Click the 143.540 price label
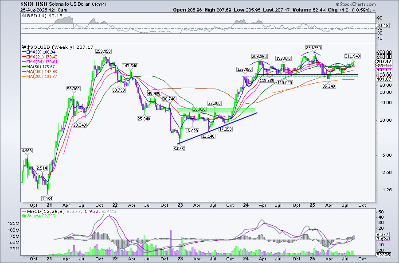Screen dimensions: 399x263 pyautogui.click(x=130, y=66)
